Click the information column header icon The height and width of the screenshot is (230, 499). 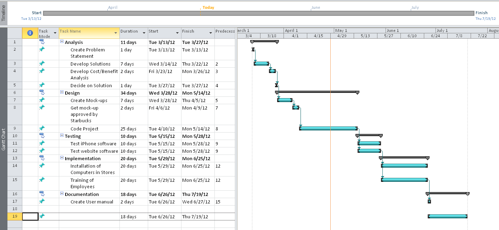pos(30,33)
